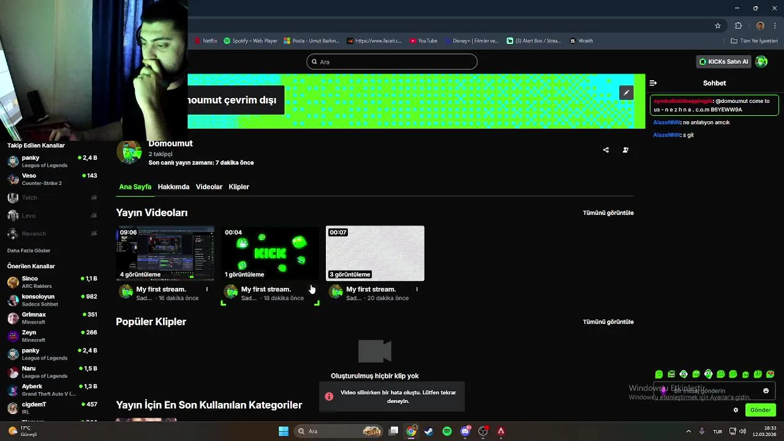Bookmark this page with star icon
Screen dimensions: 784x441
coord(718,26)
